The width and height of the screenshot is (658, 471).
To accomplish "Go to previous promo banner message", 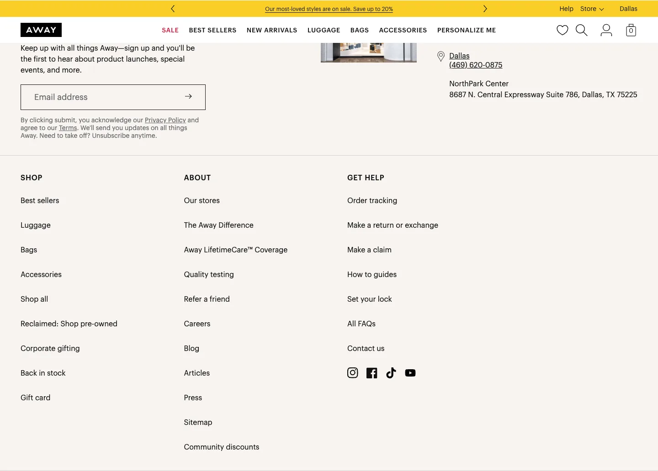I will click(173, 9).
